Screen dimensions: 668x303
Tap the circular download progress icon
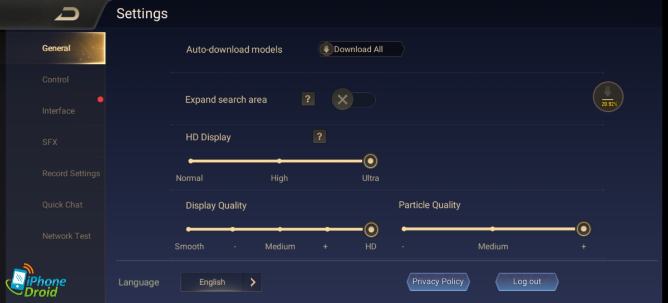608,97
